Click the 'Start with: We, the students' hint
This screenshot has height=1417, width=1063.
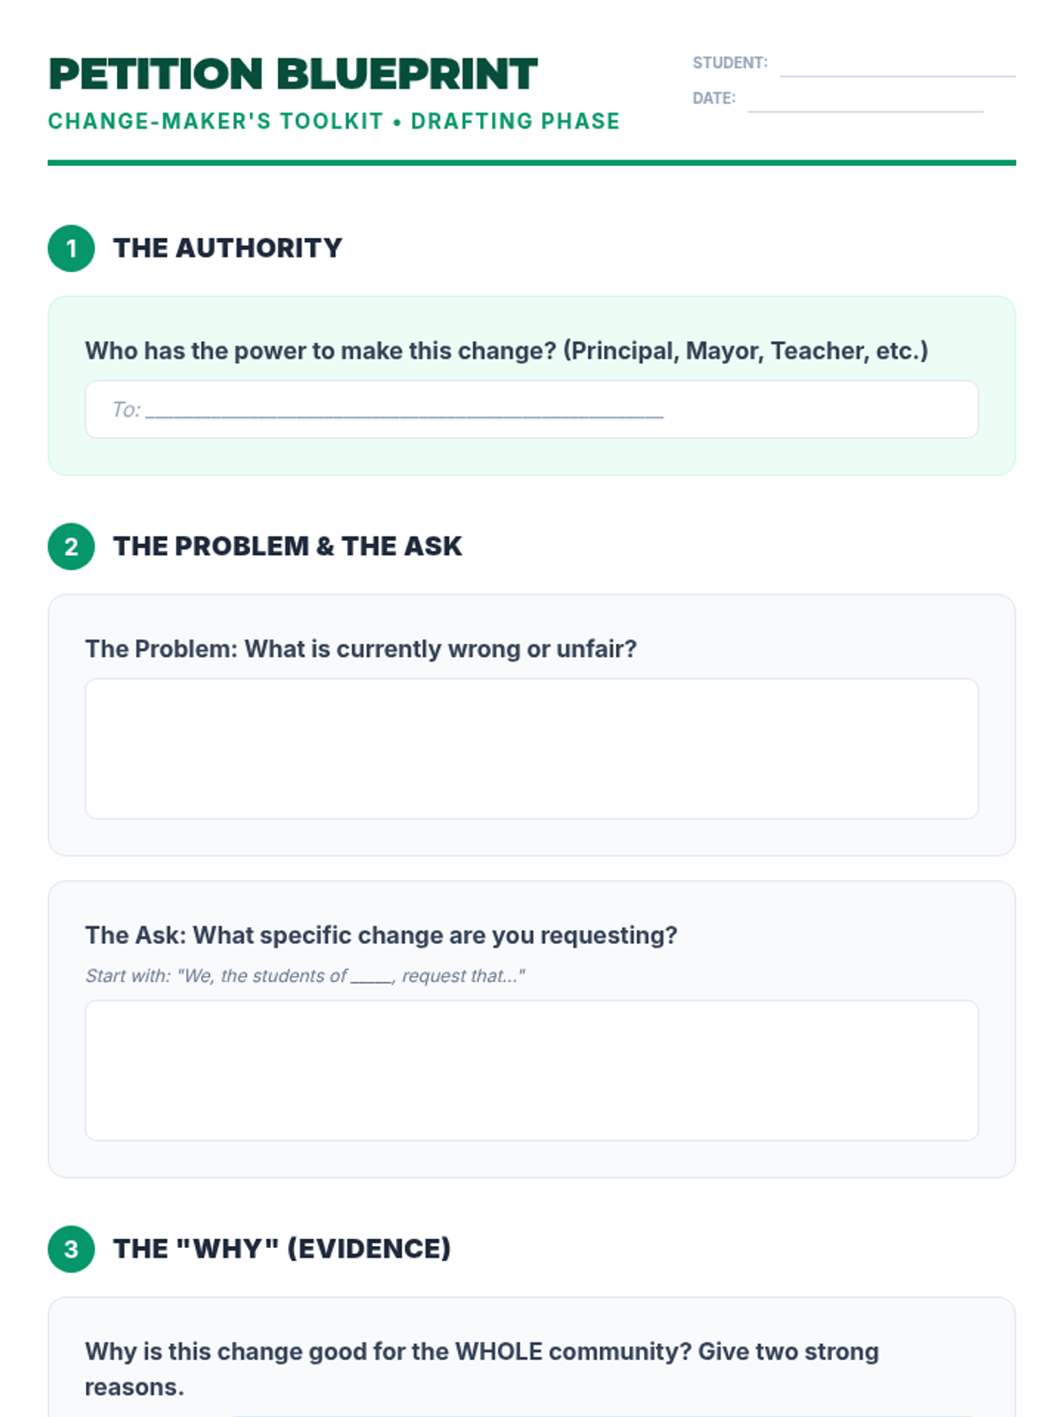[x=305, y=976]
